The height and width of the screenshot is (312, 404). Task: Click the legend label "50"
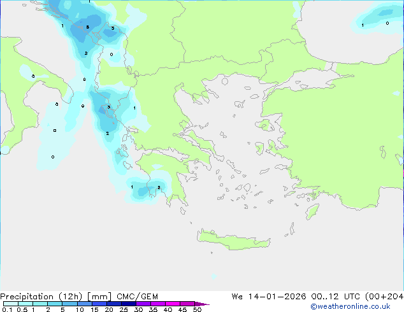point(197,309)
